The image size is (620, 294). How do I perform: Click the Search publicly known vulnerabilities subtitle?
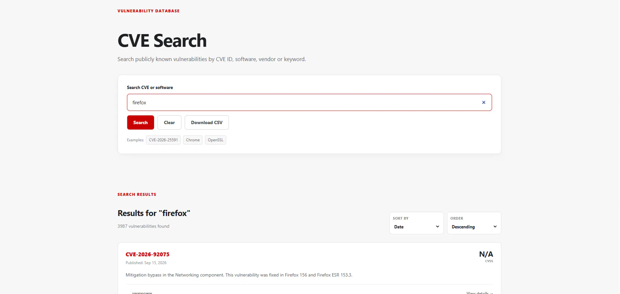click(212, 59)
